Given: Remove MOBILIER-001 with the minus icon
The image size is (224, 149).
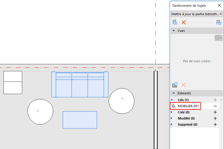Looking at the screenshot, I should (215, 106).
